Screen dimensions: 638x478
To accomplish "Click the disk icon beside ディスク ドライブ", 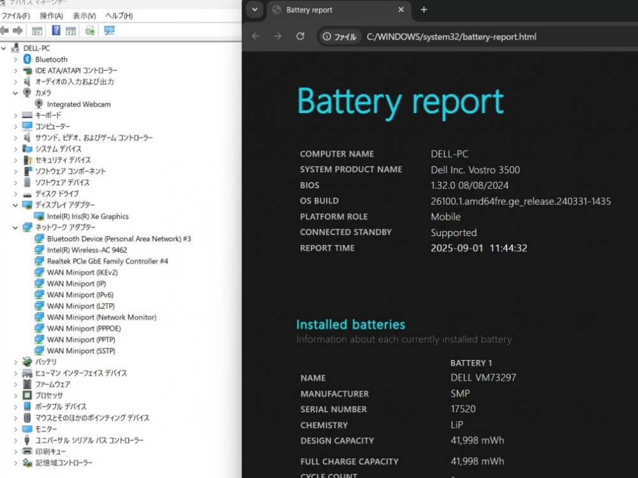I will 27,194.
